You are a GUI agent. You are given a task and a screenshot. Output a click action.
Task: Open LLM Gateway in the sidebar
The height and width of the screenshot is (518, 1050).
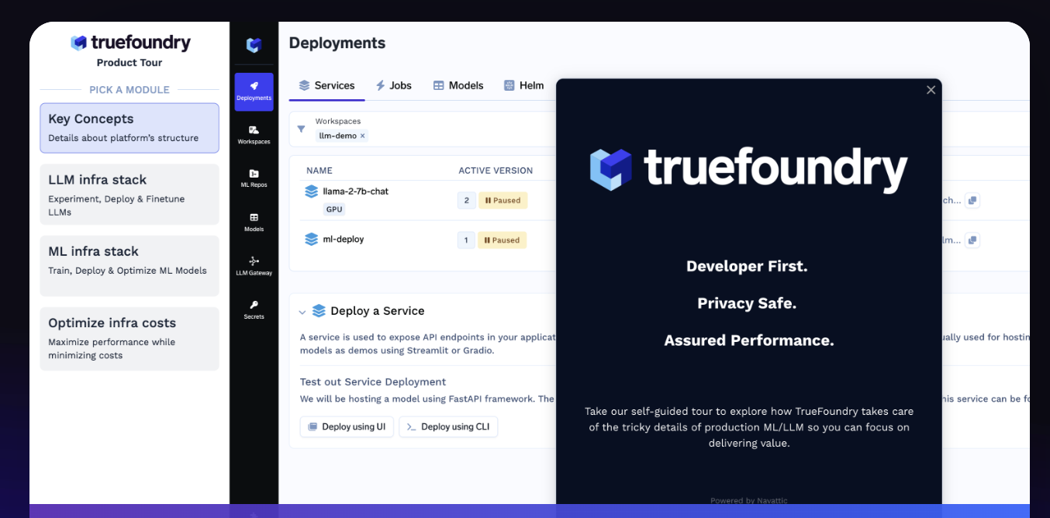[254, 266]
